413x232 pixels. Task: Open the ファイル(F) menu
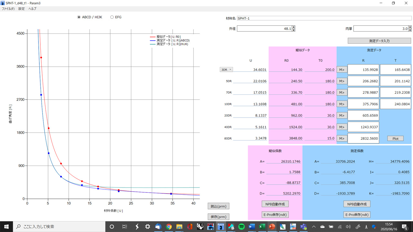click(x=8, y=9)
